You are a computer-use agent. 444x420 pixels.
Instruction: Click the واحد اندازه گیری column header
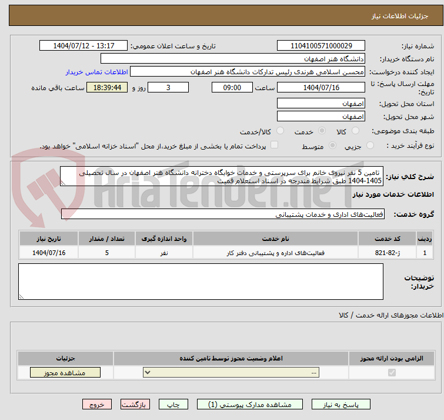point(164,239)
